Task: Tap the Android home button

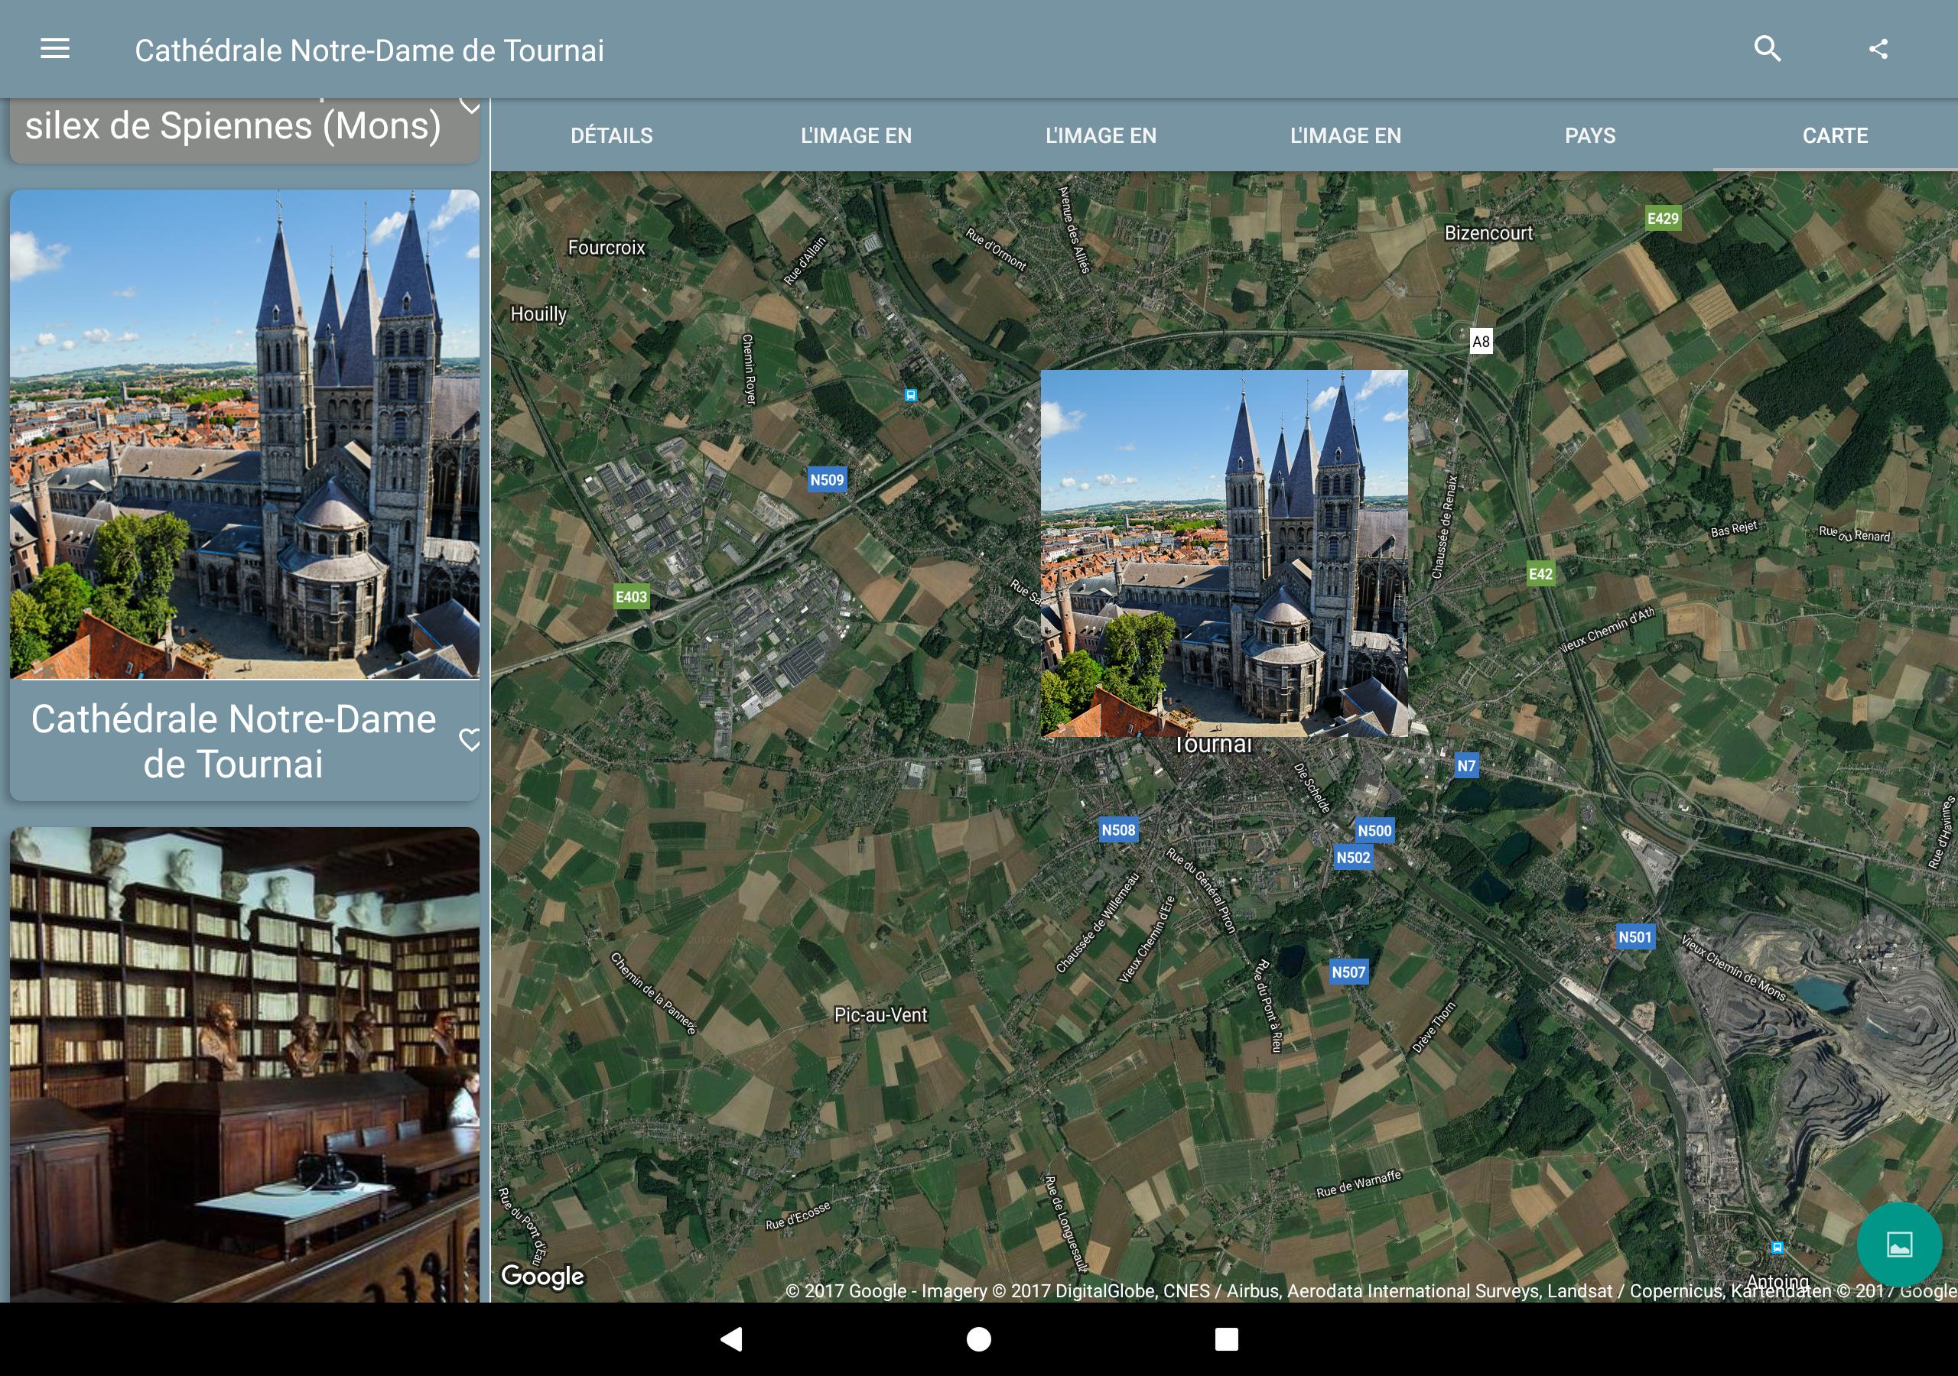Action: coord(978,1339)
